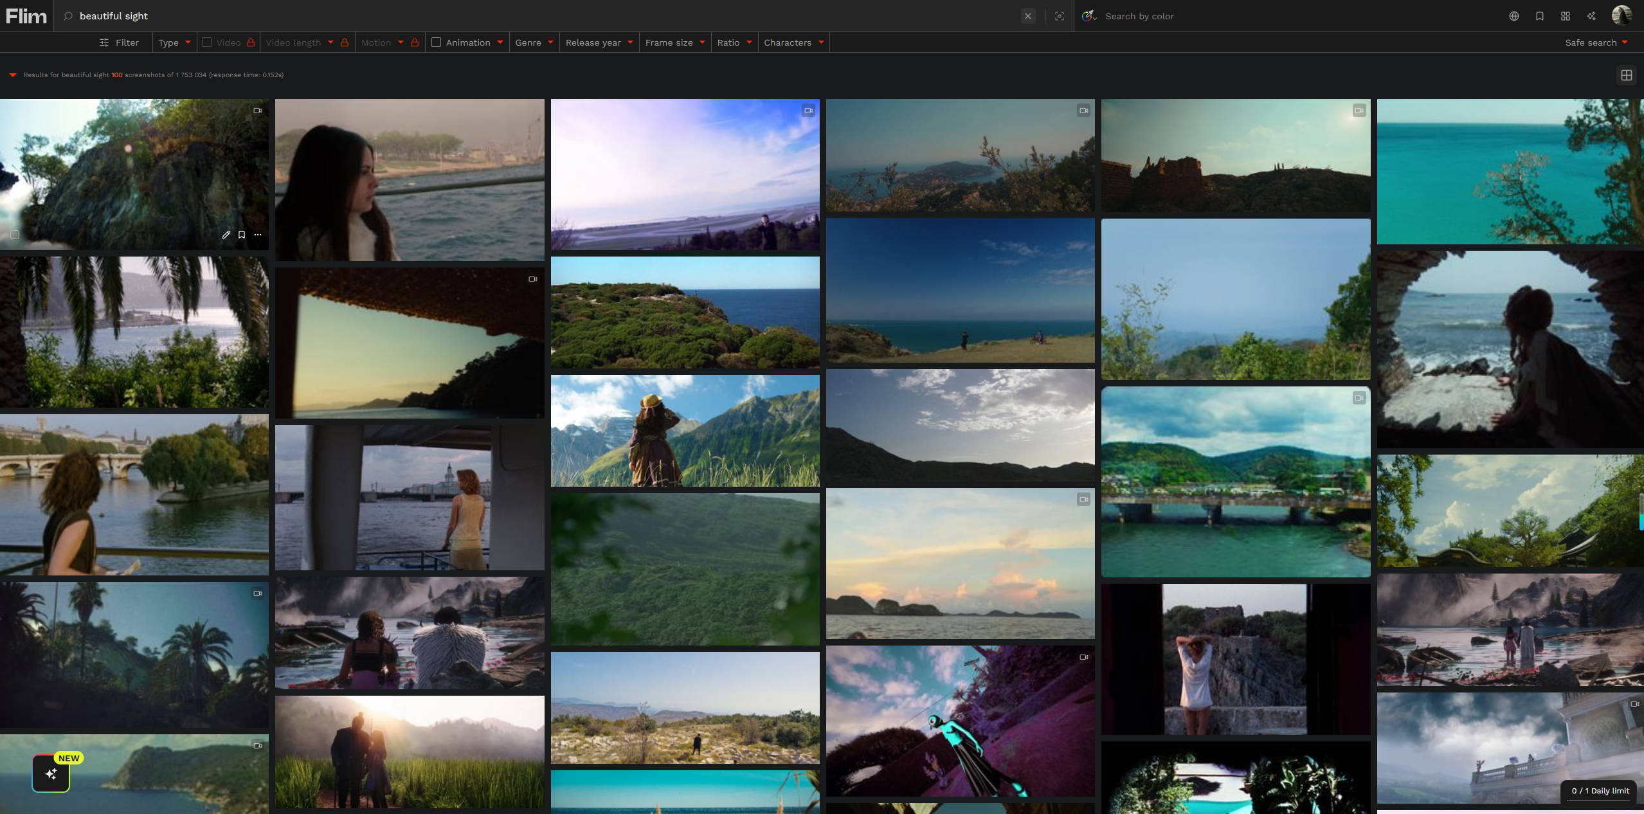Viewport: 1644px width, 814px height.
Task: Open the Release year dropdown
Action: pos(599,42)
